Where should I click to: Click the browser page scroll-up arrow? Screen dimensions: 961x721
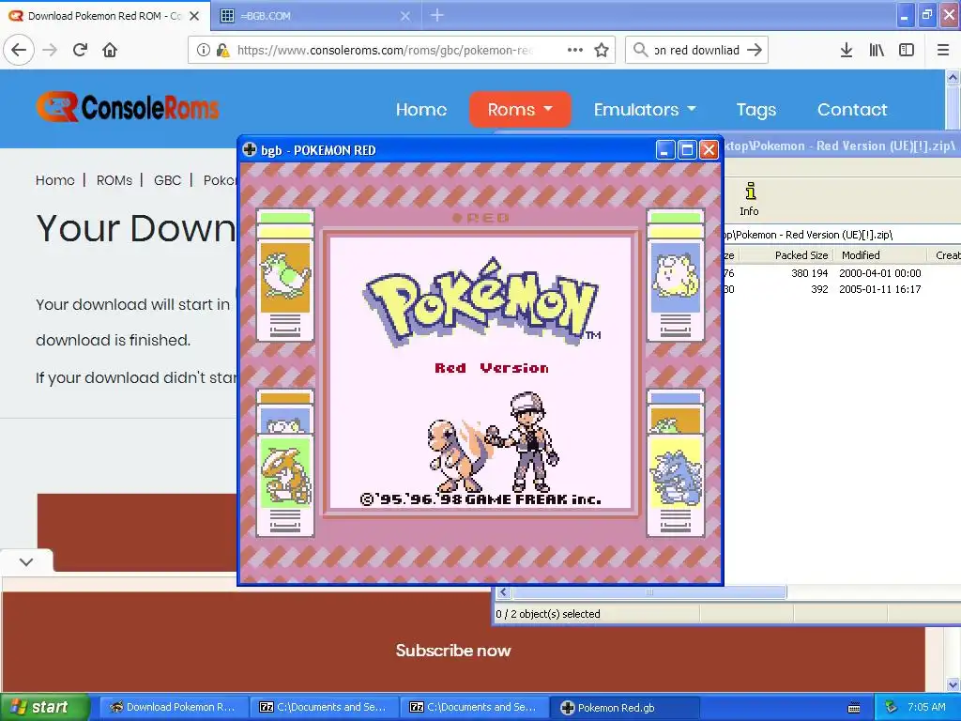pyautogui.click(x=953, y=77)
